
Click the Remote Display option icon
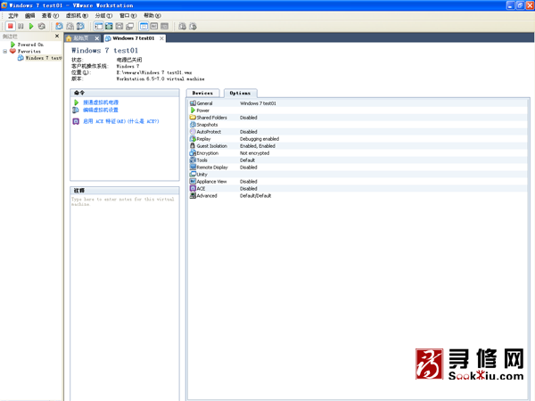(x=193, y=168)
